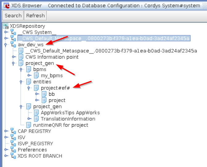207x167 pixels.
Task: Select the CAP REGISTRY label
Action: 34,131
